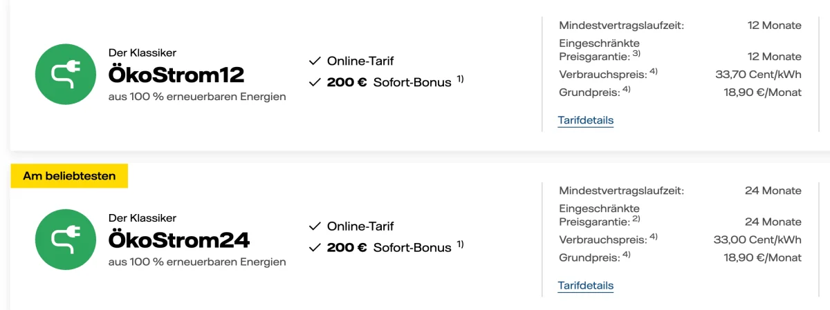830x310 pixels.
Task: Click footnote 4 at ÖkoStrom24 Grundpreis
Action: coord(627,254)
